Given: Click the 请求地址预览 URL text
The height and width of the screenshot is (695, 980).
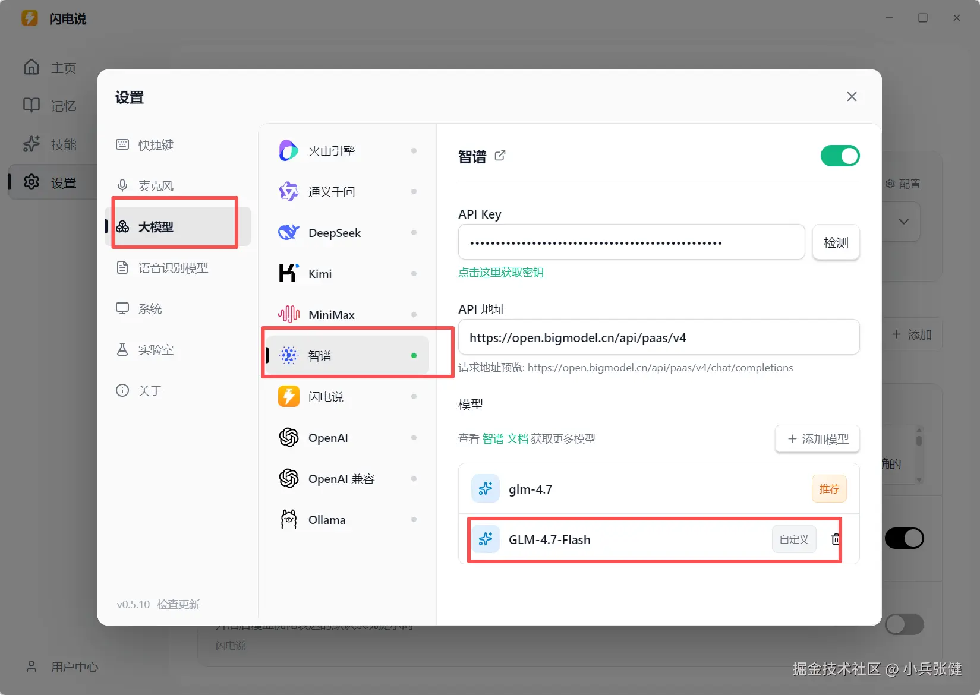Looking at the screenshot, I should coord(626,368).
